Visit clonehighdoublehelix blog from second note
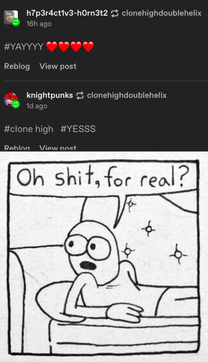208x362 pixels. pos(127,95)
